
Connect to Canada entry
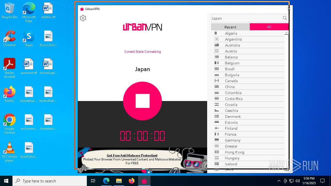[x=249, y=81]
